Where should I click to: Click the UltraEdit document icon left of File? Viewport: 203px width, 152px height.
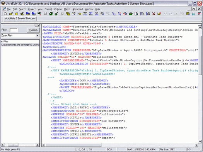tap(4, 9)
